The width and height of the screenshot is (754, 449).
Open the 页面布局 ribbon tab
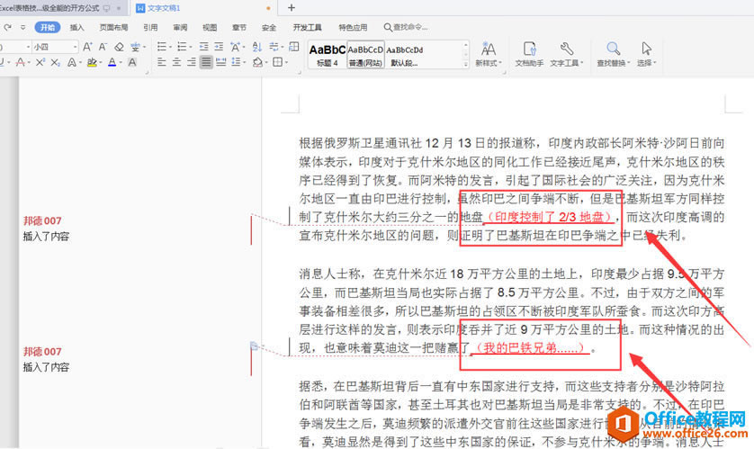point(113,27)
